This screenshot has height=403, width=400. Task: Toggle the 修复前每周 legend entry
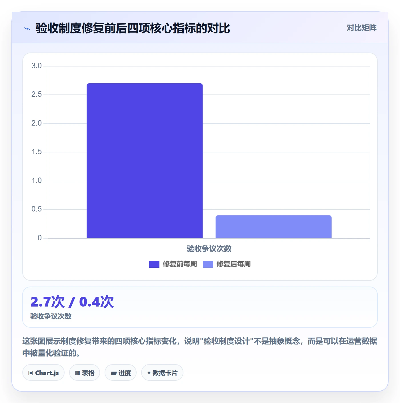(173, 264)
